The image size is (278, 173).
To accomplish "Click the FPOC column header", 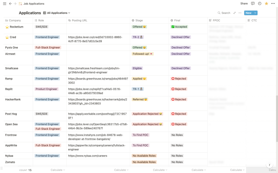I will coord(227,20).
